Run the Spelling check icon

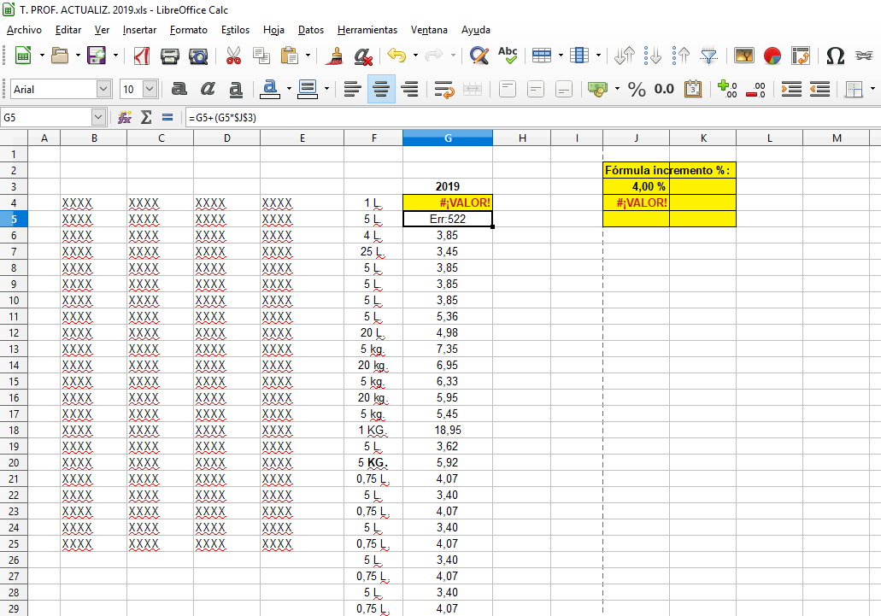click(x=508, y=56)
